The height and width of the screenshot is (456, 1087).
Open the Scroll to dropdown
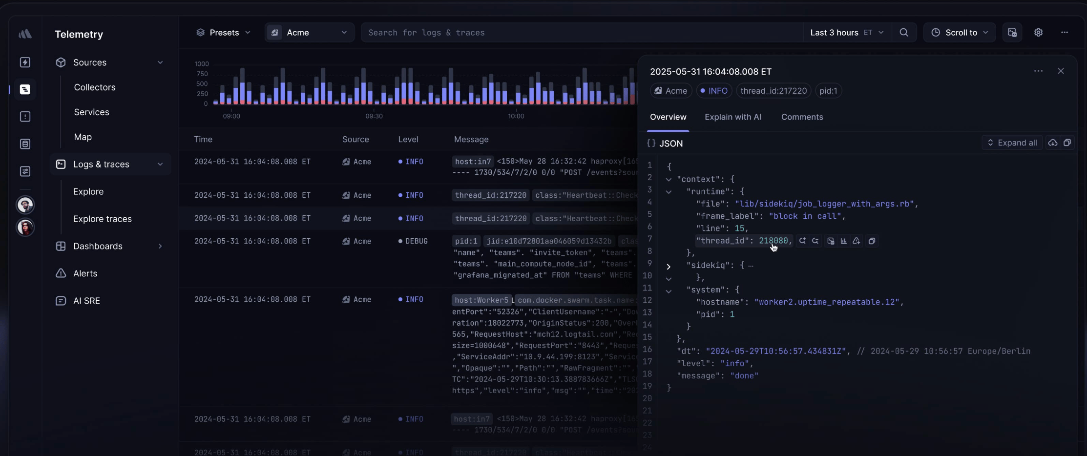[x=960, y=33]
